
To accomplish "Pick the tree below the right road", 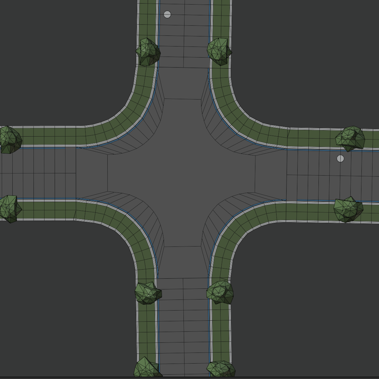I will pos(348,209).
